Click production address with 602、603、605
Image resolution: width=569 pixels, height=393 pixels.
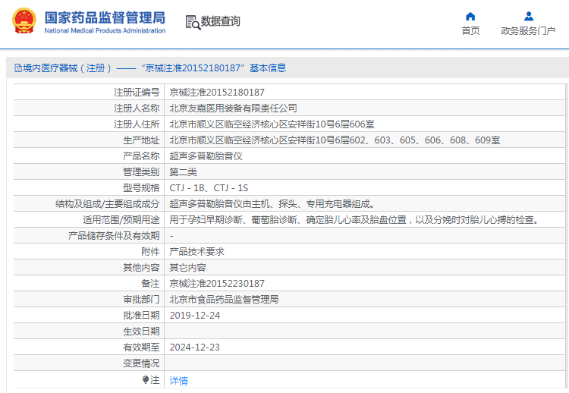[335, 140]
